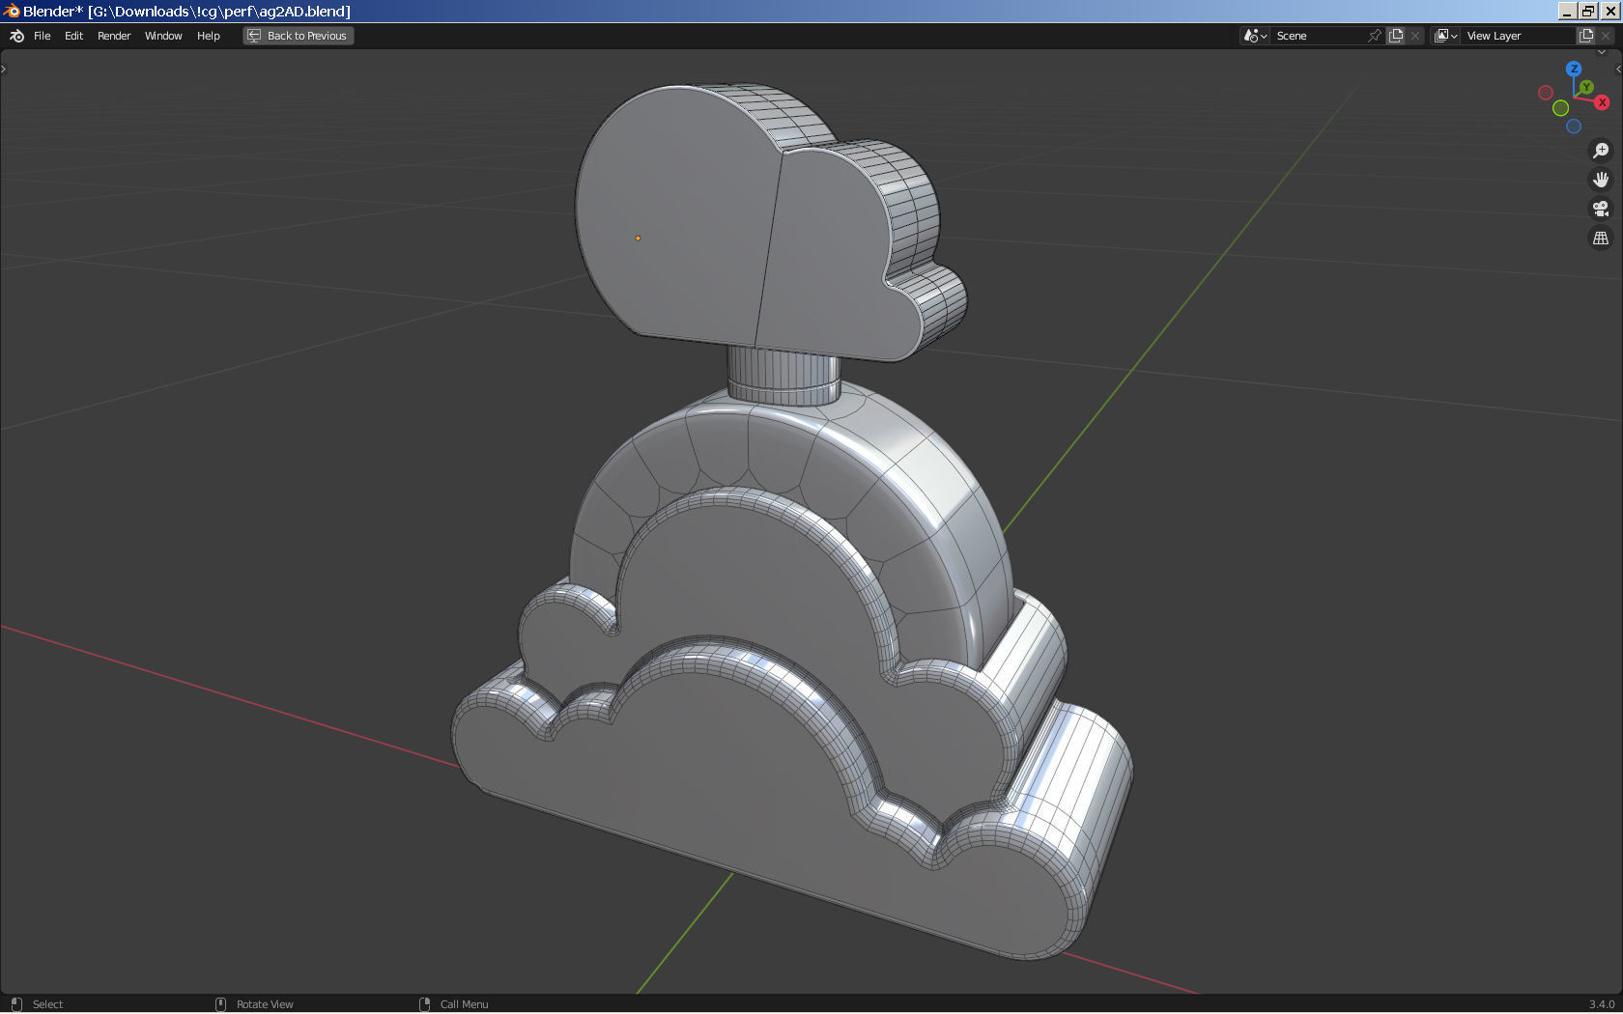Click the Call Menu hint in status bar
Screen dimensions: 1623x1014
tap(465, 1004)
